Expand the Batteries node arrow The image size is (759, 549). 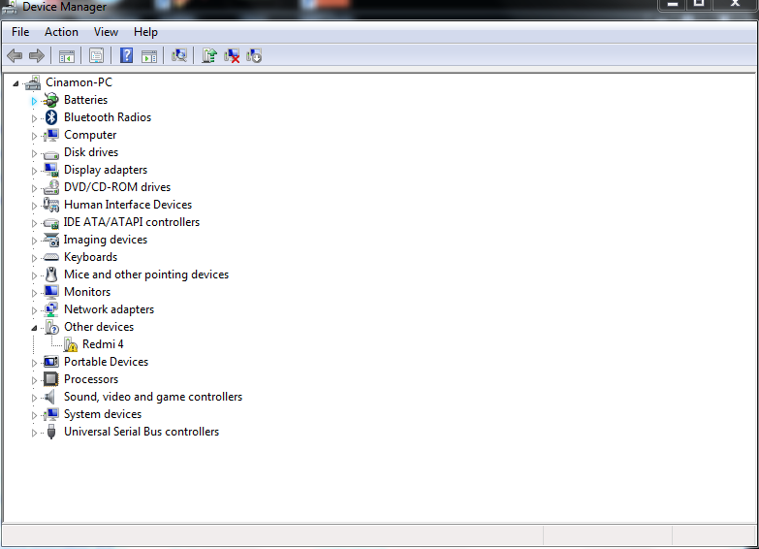pos(34,101)
